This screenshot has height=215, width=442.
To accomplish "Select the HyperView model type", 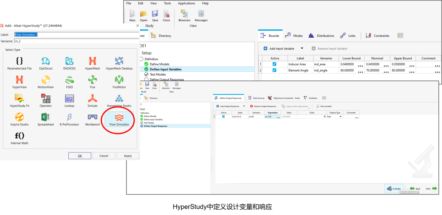I will pyautogui.click(x=20, y=82).
